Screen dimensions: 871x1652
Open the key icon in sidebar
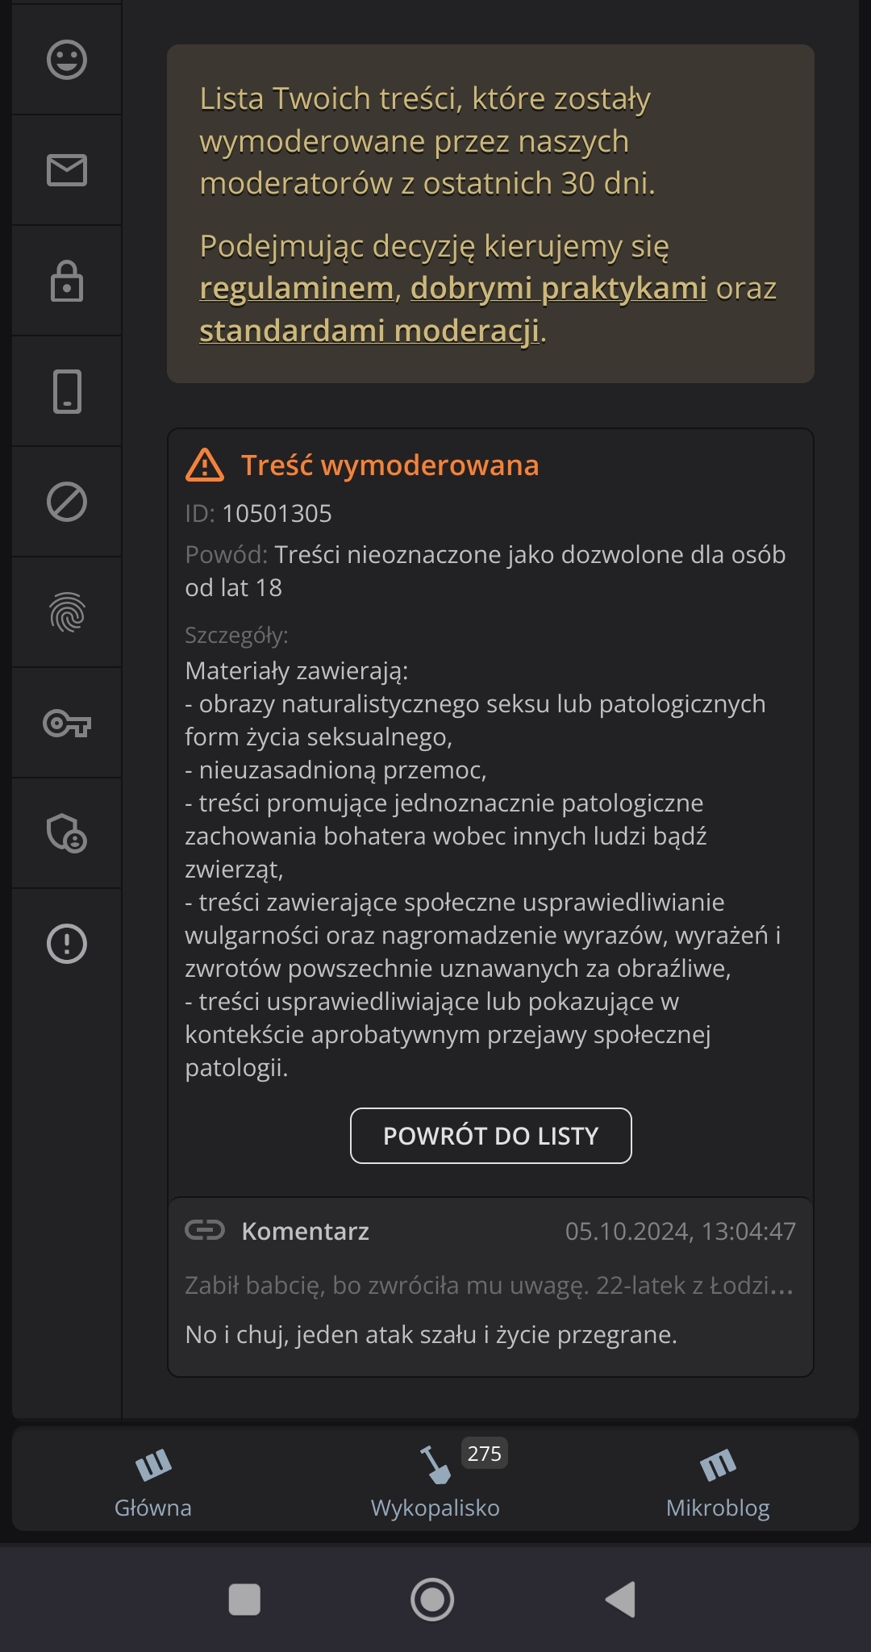[x=67, y=723]
